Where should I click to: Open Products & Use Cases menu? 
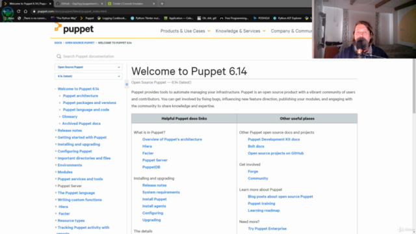tap(185, 31)
